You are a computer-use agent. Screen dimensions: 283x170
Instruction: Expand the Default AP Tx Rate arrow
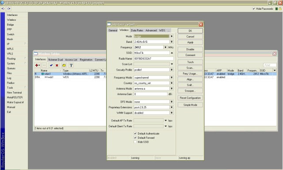[x=165, y=121]
